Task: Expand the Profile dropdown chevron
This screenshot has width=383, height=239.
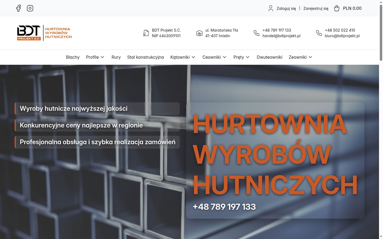Action: point(102,57)
